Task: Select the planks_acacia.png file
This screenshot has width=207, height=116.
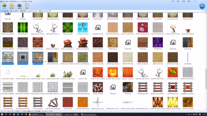Action: click(98, 58)
